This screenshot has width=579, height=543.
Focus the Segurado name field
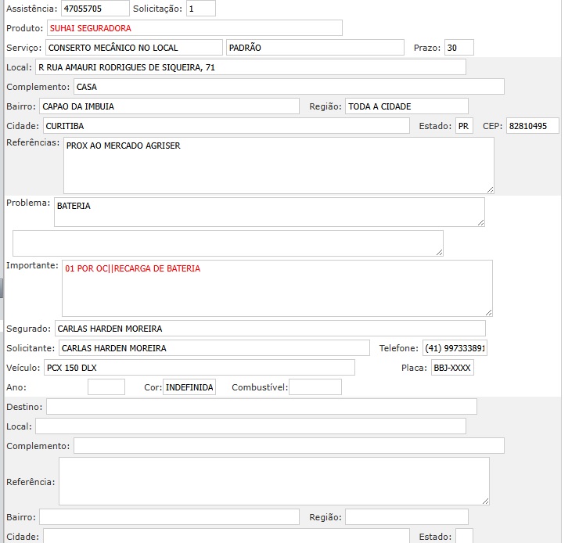click(269, 329)
